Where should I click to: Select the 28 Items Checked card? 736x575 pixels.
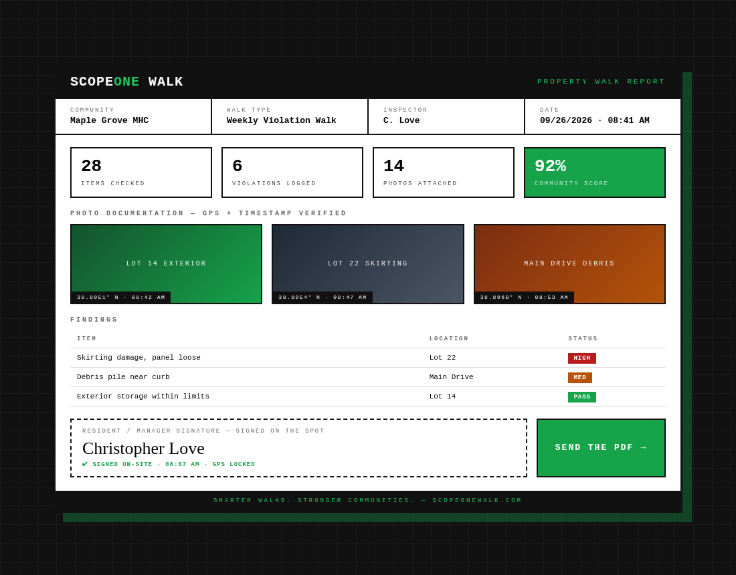[141, 172]
